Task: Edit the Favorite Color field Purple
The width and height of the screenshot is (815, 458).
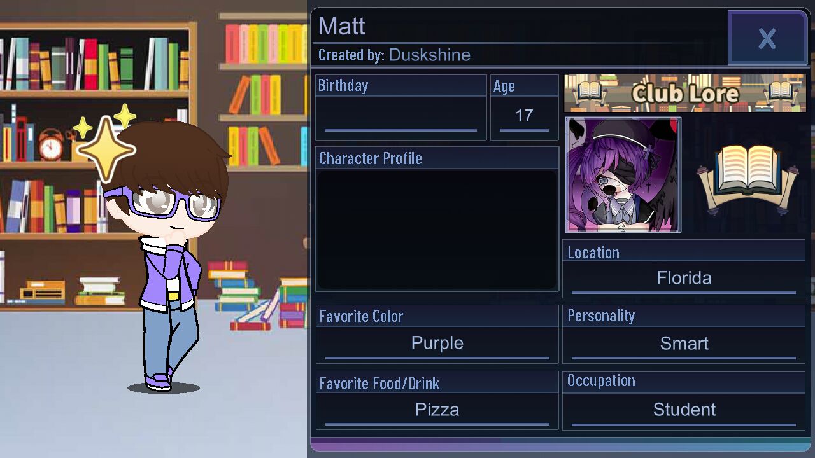Action: [437, 343]
